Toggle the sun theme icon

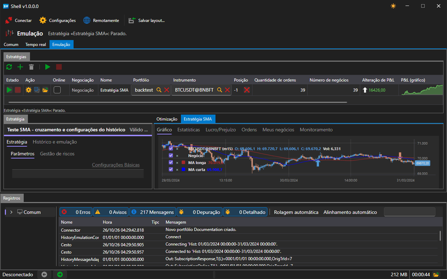(393, 6)
